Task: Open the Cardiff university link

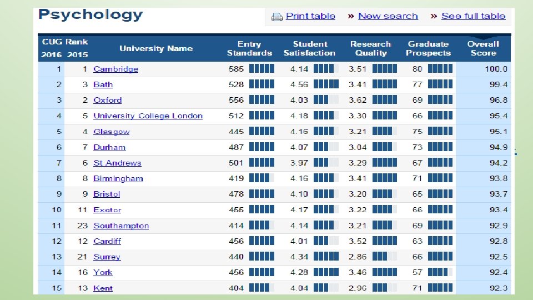Action: (107, 241)
